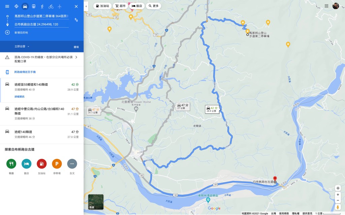The height and width of the screenshot is (215, 345).
Task: Open the hamburger main menu
Action: click(x=7, y=6)
